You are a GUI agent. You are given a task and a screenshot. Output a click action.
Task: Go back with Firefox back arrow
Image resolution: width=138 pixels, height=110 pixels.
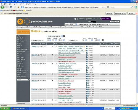[x=2, y=7]
